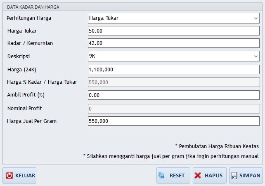The height and width of the screenshot is (186, 265).
Task: Click the Ambil Profit (%) label
Action: pyautogui.click(x=26, y=95)
